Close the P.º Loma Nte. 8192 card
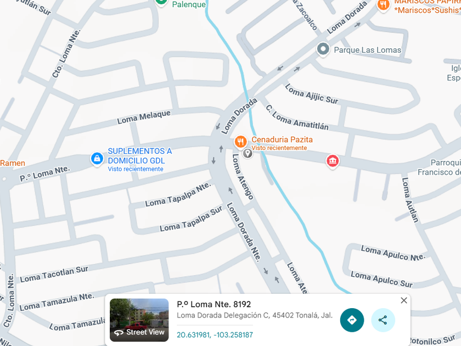Viewport: 461px width, 346px height. [404, 300]
